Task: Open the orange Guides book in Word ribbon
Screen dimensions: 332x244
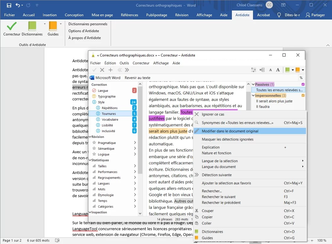Action: 53,26
